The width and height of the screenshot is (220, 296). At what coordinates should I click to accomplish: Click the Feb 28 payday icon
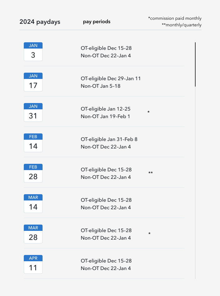click(33, 173)
